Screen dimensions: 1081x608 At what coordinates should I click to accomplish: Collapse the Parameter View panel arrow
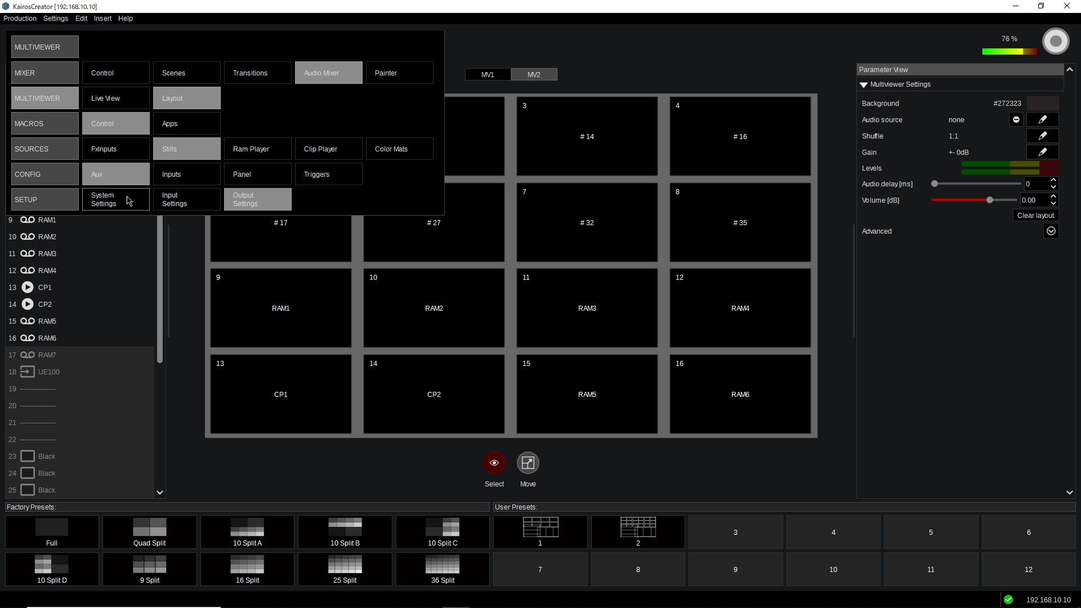tap(1069, 69)
